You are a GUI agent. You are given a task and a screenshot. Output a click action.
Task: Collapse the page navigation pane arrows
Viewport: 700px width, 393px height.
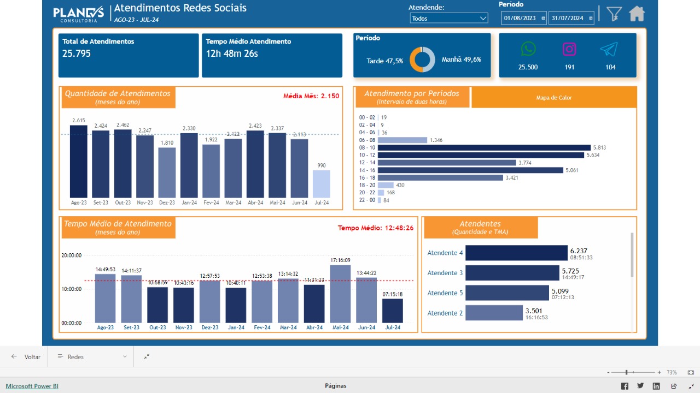(x=147, y=356)
